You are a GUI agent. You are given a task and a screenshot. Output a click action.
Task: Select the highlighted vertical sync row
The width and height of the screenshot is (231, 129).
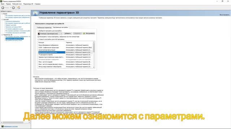pos(66,52)
